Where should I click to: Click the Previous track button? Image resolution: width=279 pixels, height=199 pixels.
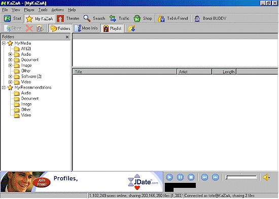tap(204, 177)
